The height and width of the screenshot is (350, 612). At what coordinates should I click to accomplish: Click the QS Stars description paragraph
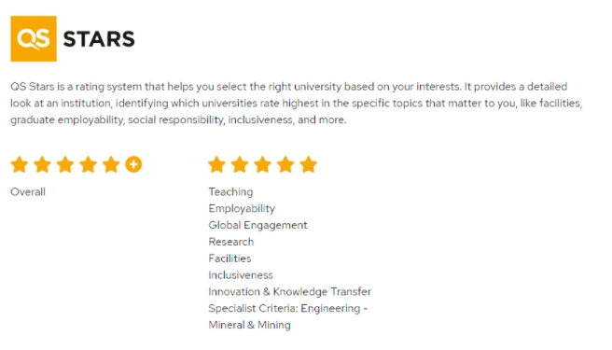tap(297, 103)
